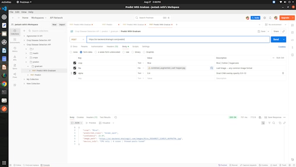Click the Import button
Viewport: 296px width, 167px height.
click(62, 24)
